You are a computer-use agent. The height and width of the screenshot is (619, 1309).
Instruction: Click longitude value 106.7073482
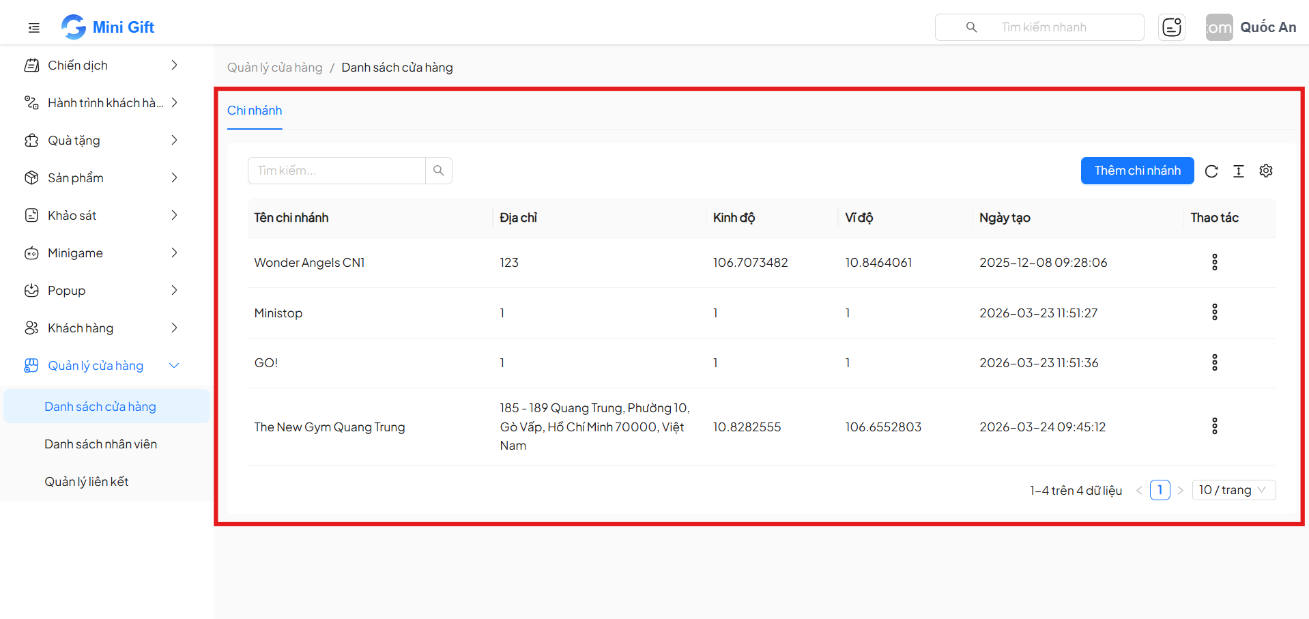click(751, 263)
